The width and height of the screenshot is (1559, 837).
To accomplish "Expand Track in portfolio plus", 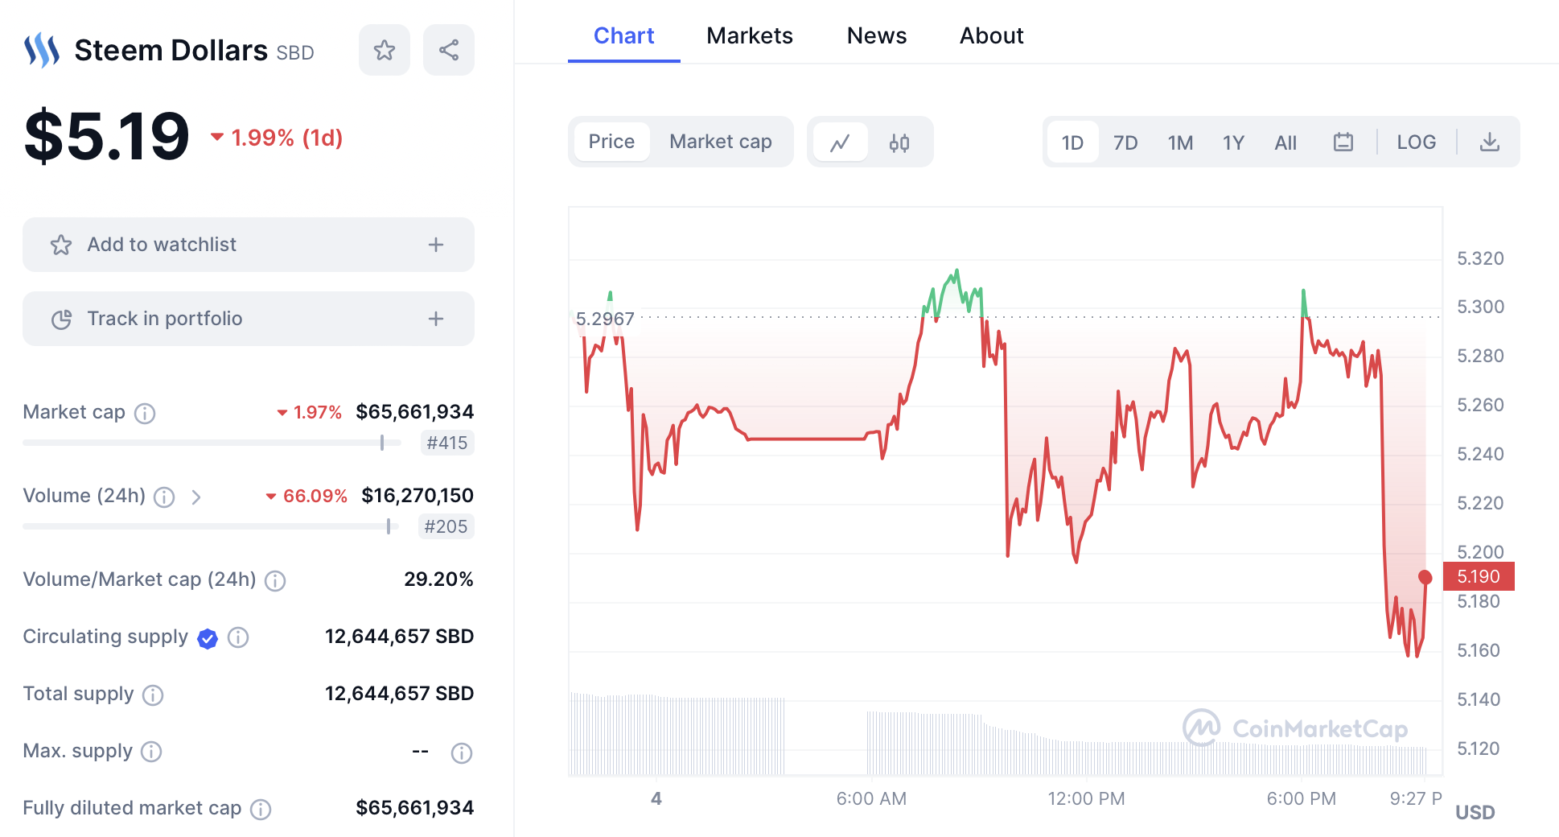I will [436, 319].
